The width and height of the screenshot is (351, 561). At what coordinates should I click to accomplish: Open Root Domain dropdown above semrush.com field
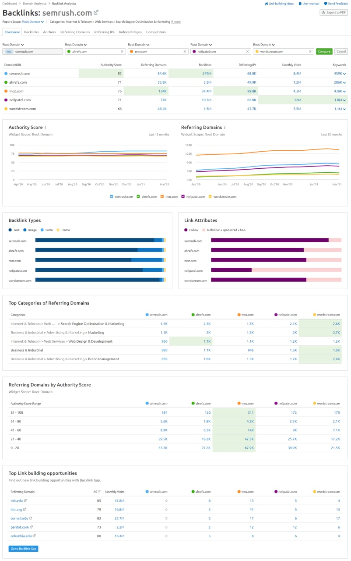[13, 44]
